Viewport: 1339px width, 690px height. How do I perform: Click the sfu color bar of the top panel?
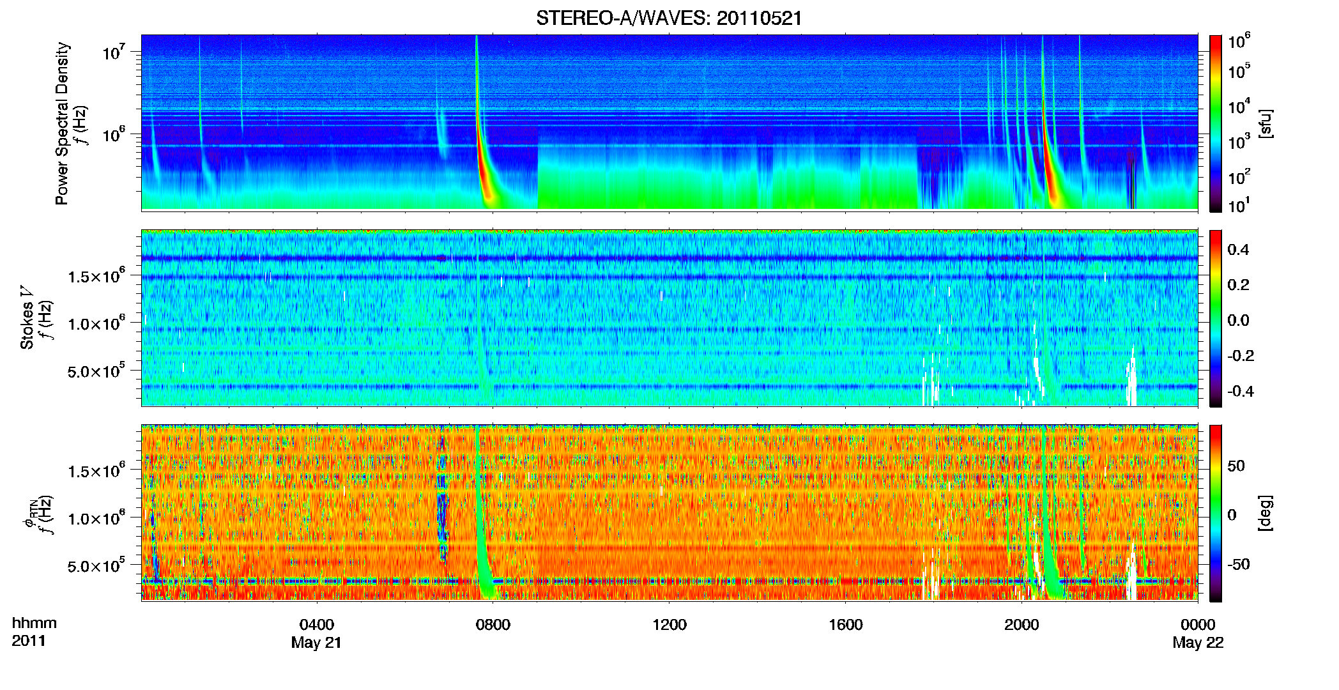(x=1216, y=123)
